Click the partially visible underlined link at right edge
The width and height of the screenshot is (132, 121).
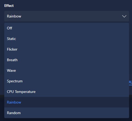point(130,83)
